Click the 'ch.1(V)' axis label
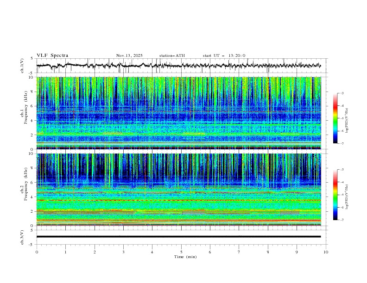Image resolution: width=367 pixels, height=283 pixels. tap(22, 66)
